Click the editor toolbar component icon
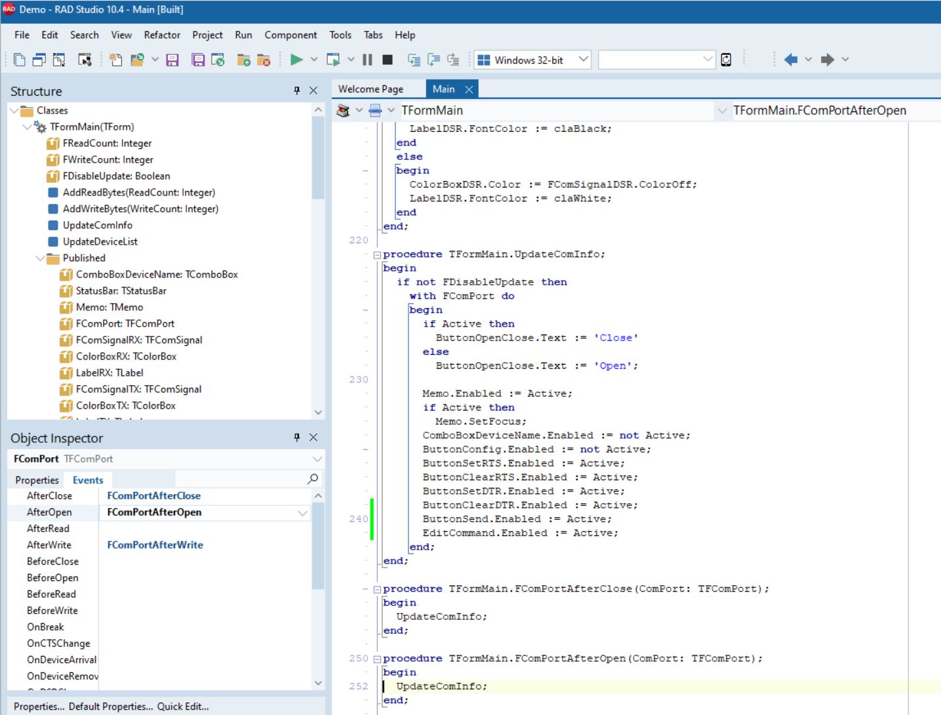 [343, 110]
